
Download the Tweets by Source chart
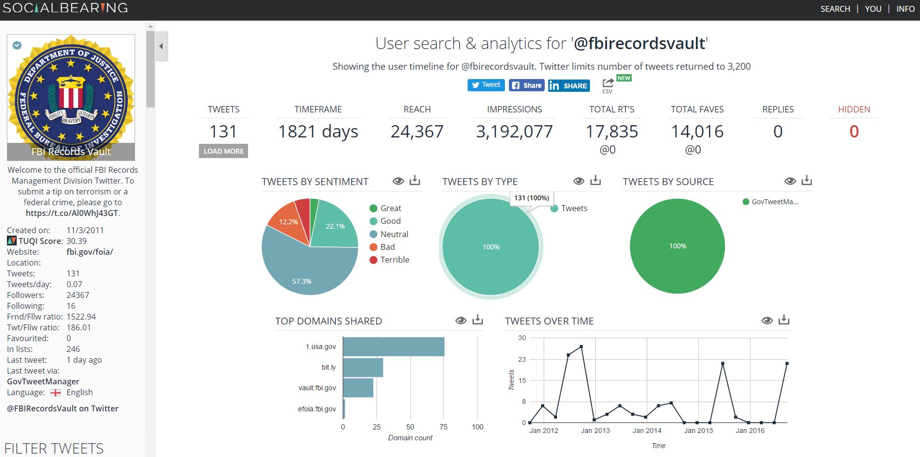click(807, 180)
